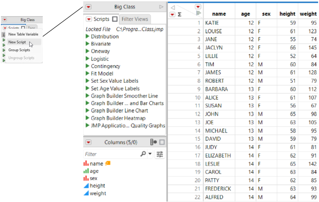Select the sex column in Columns list
Image resolution: width=319 pixels, height=202 pixels.
click(x=94, y=179)
